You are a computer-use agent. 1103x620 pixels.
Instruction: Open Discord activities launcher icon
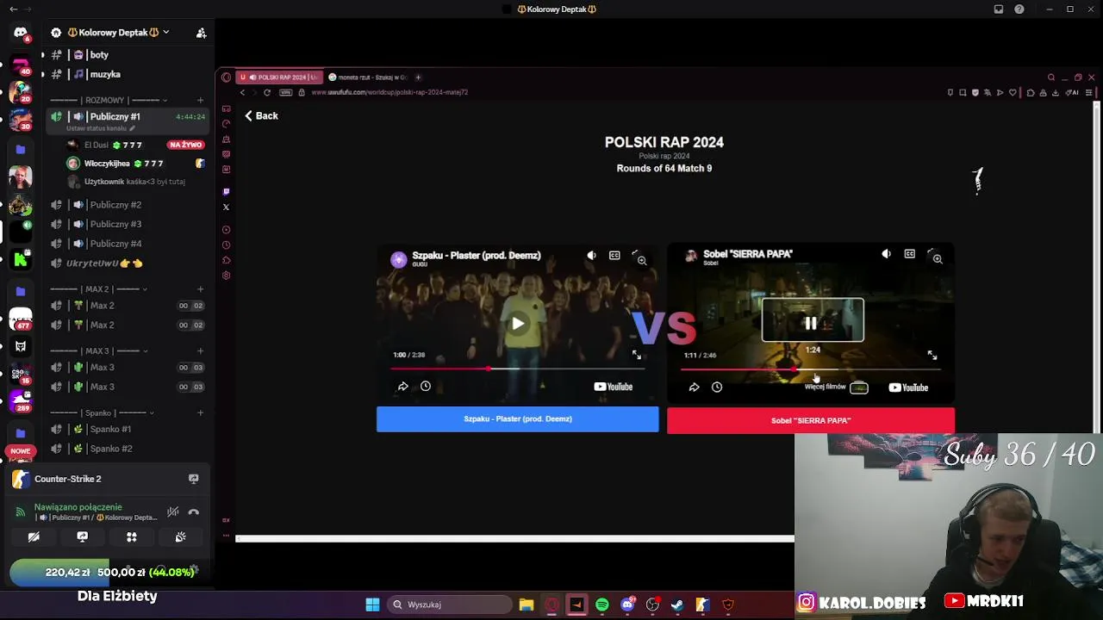pyautogui.click(x=132, y=536)
